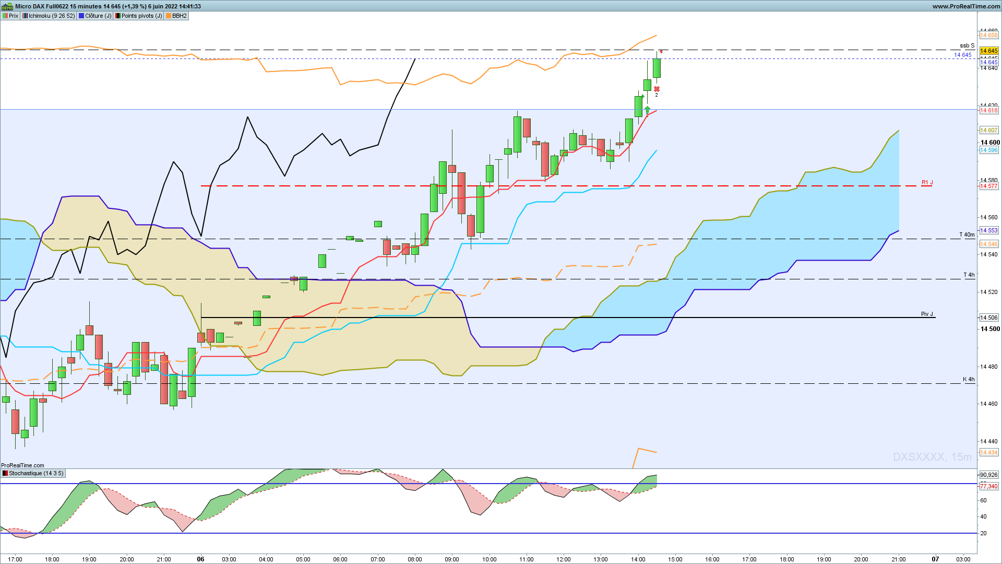Image resolution: width=1002 pixels, height=564 pixels.
Task: Click the orange 14 434 price tag
Action: [989, 452]
